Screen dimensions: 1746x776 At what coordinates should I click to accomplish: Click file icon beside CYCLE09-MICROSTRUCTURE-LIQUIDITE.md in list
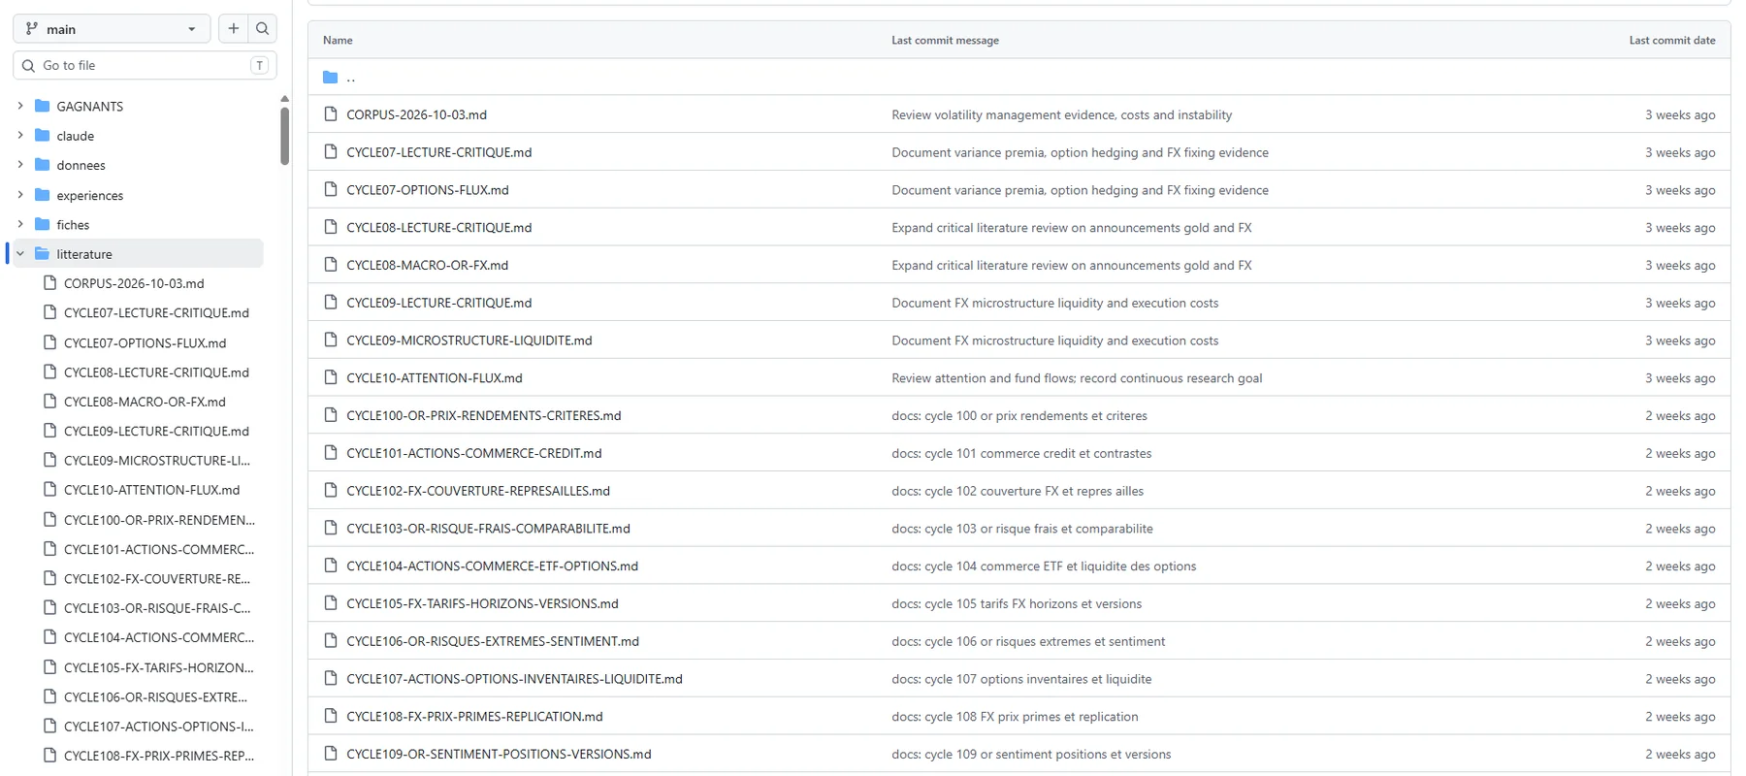331,340
